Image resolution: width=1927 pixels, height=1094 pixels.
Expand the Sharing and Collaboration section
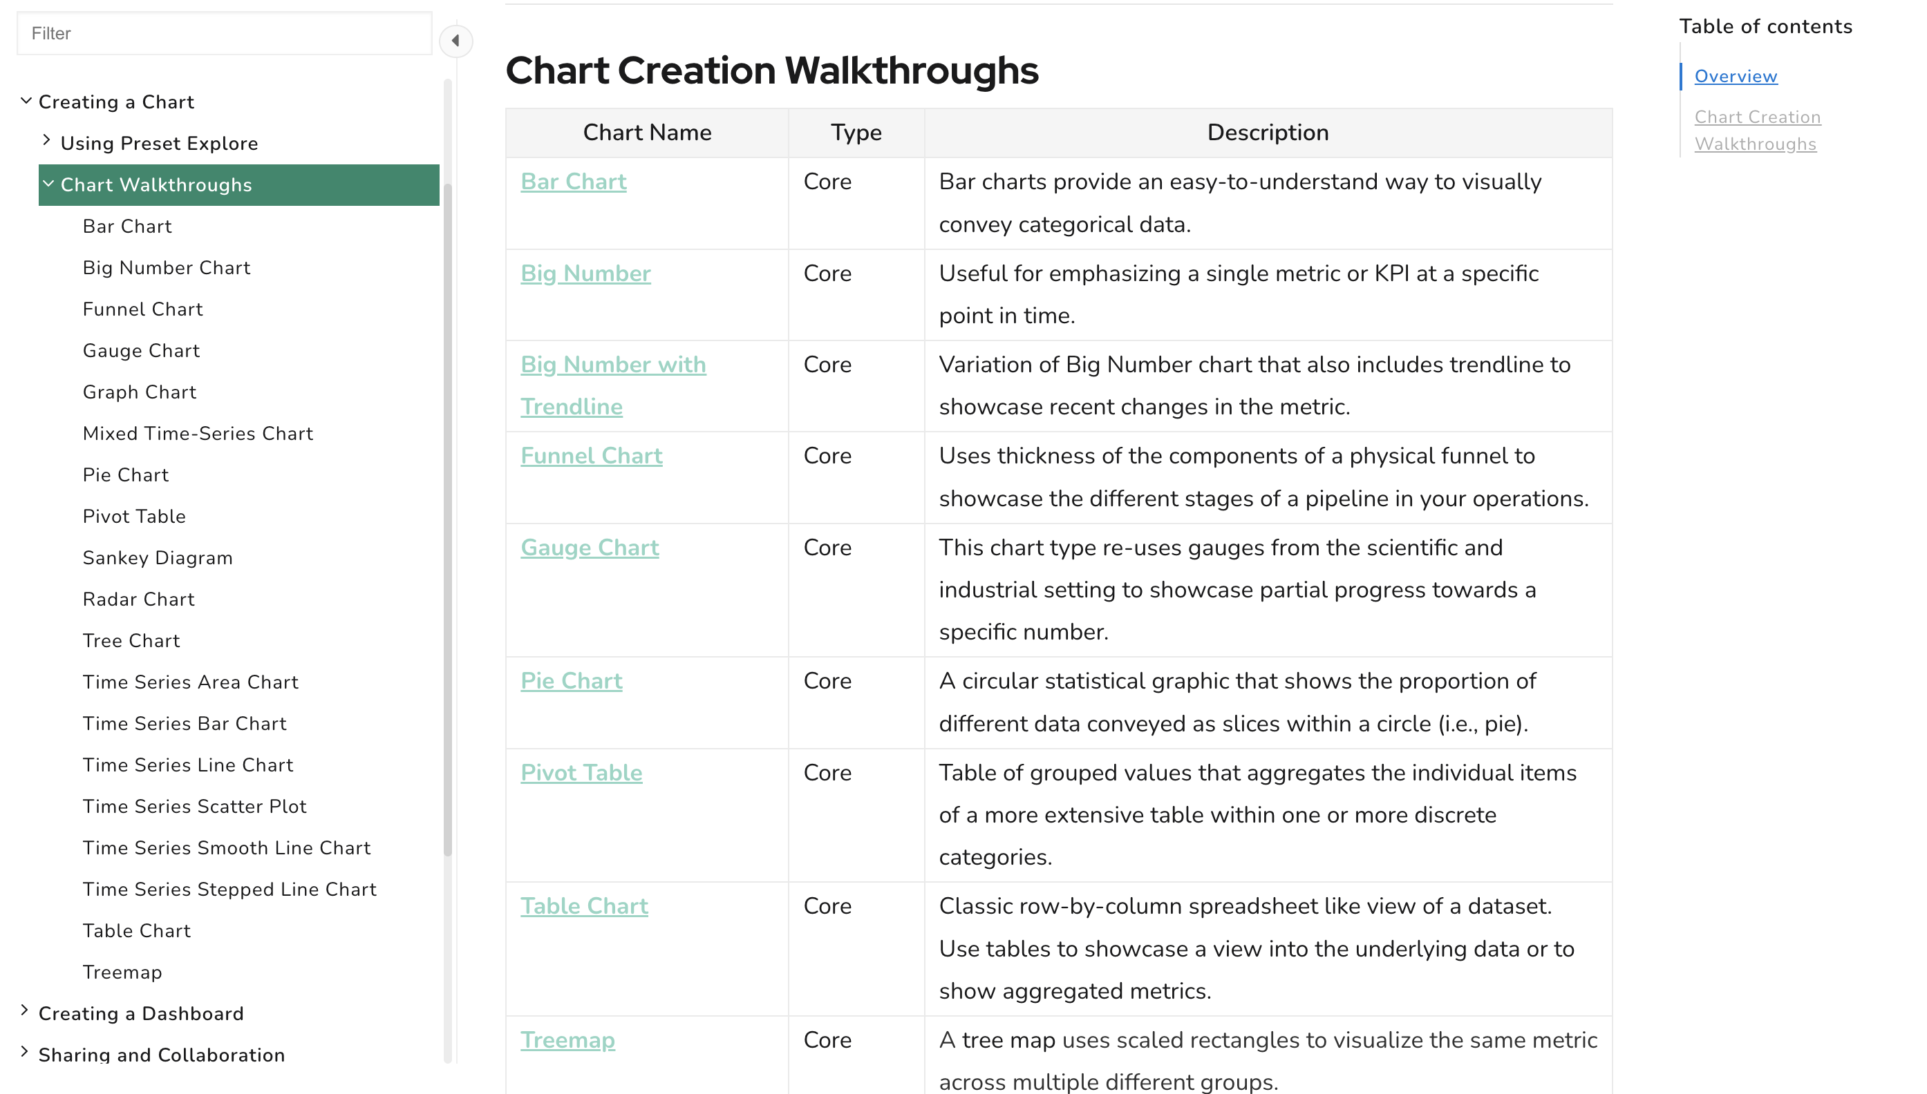click(25, 1053)
